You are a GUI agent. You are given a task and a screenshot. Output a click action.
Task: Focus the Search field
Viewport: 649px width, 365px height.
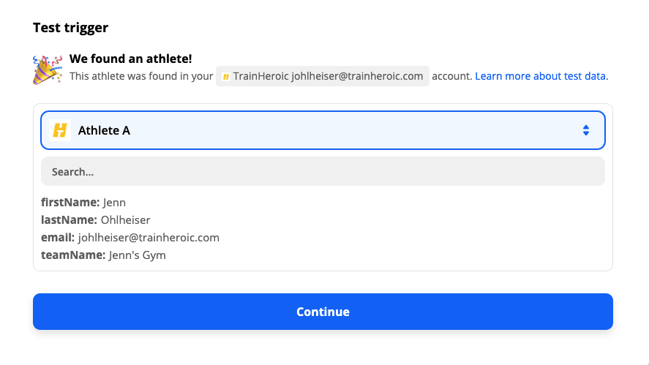(x=323, y=172)
